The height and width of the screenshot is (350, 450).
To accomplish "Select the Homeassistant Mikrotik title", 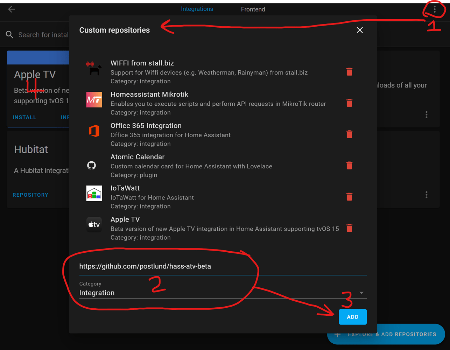I will tap(149, 94).
